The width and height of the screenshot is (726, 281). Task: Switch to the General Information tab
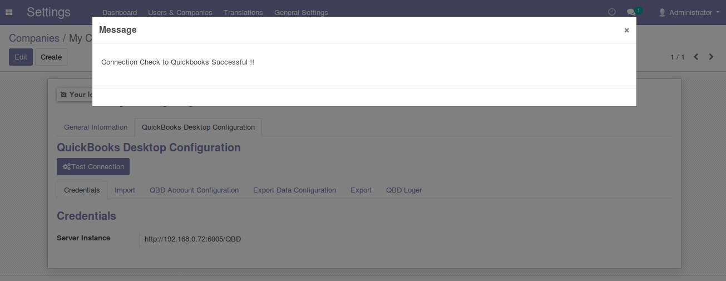(x=96, y=127)
